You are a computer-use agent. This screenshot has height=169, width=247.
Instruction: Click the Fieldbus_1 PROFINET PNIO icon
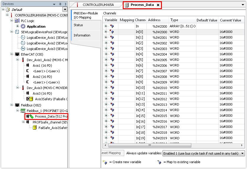(23, 110)
